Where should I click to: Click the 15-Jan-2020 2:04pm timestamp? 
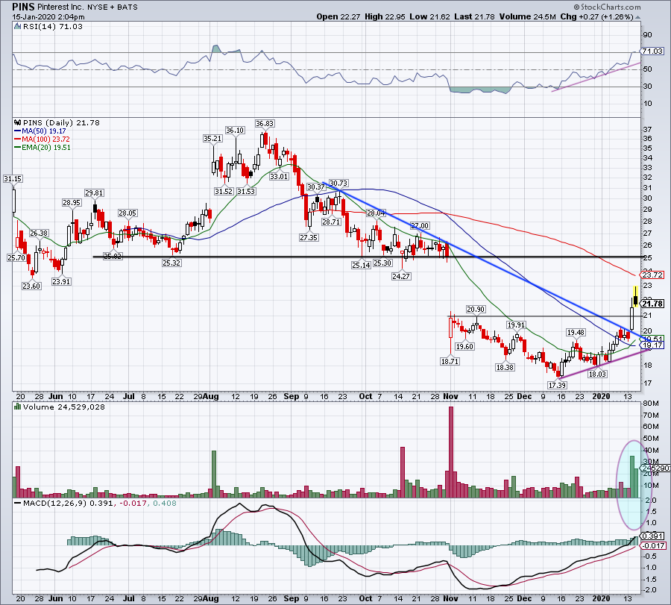click(48, 17)
